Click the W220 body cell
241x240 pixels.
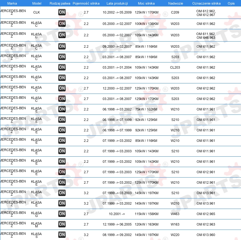[175, 235]
